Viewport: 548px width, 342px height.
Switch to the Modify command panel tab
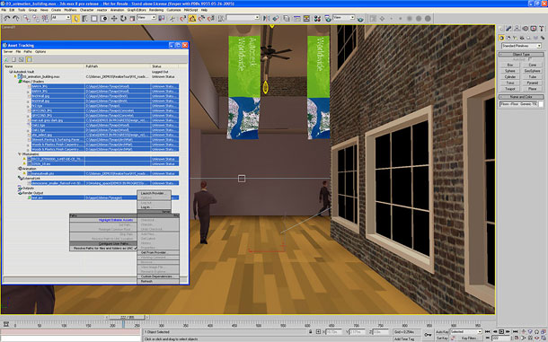508,29
